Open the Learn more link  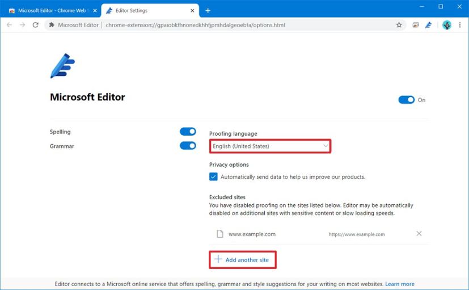pyautogui.click(x=400, y=284)
